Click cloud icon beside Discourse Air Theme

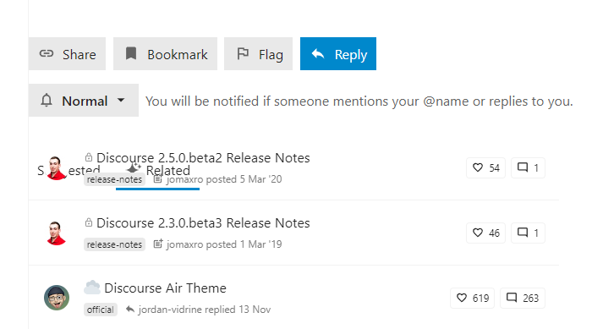point(92,288)
